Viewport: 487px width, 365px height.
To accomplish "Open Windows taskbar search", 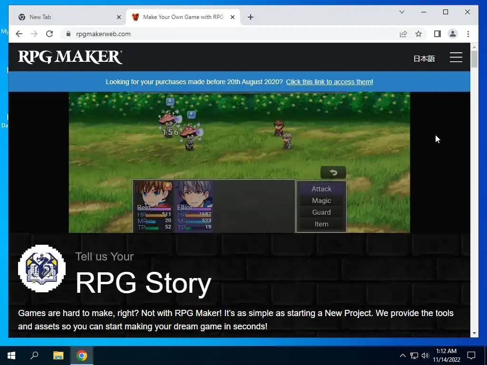I will pos(34,355).
